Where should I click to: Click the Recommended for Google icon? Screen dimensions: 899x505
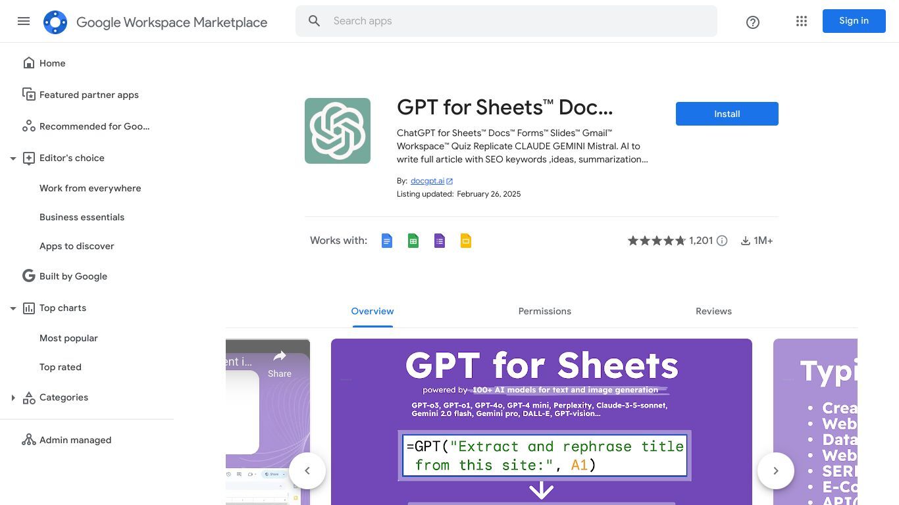tap(29, 126)
